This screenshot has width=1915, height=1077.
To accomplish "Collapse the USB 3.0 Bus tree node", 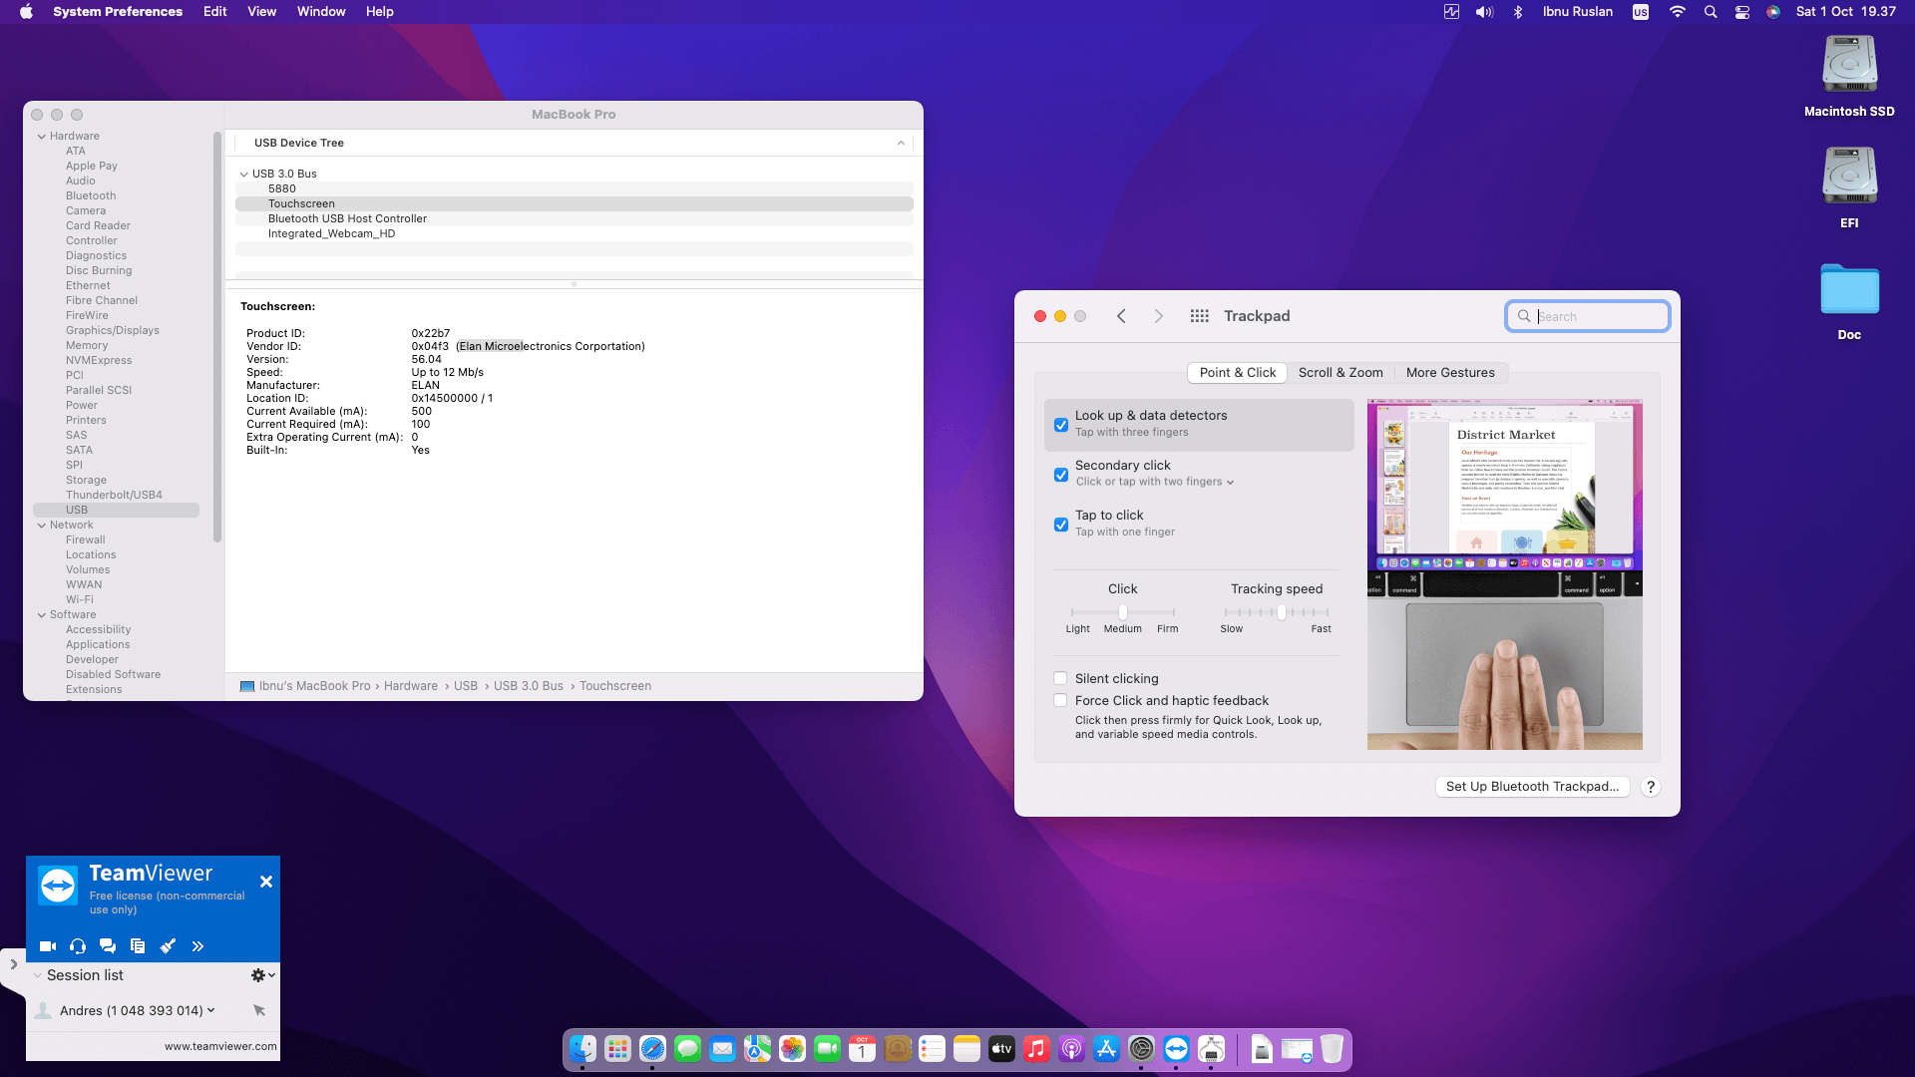I will click(x=243, y=175).
